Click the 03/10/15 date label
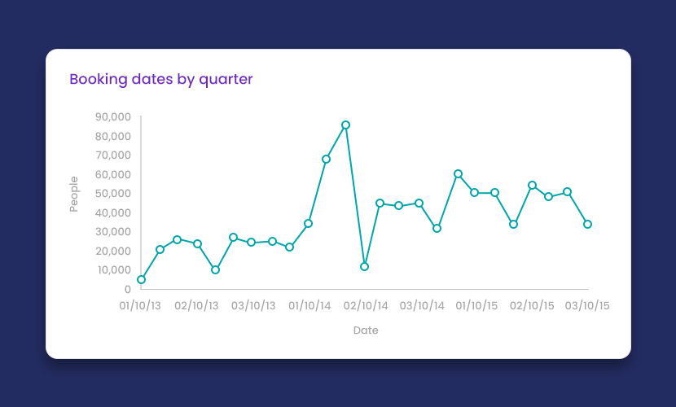 tap(587, 306)
